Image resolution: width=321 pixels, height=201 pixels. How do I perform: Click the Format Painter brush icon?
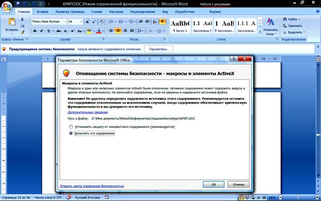[22, 32]
